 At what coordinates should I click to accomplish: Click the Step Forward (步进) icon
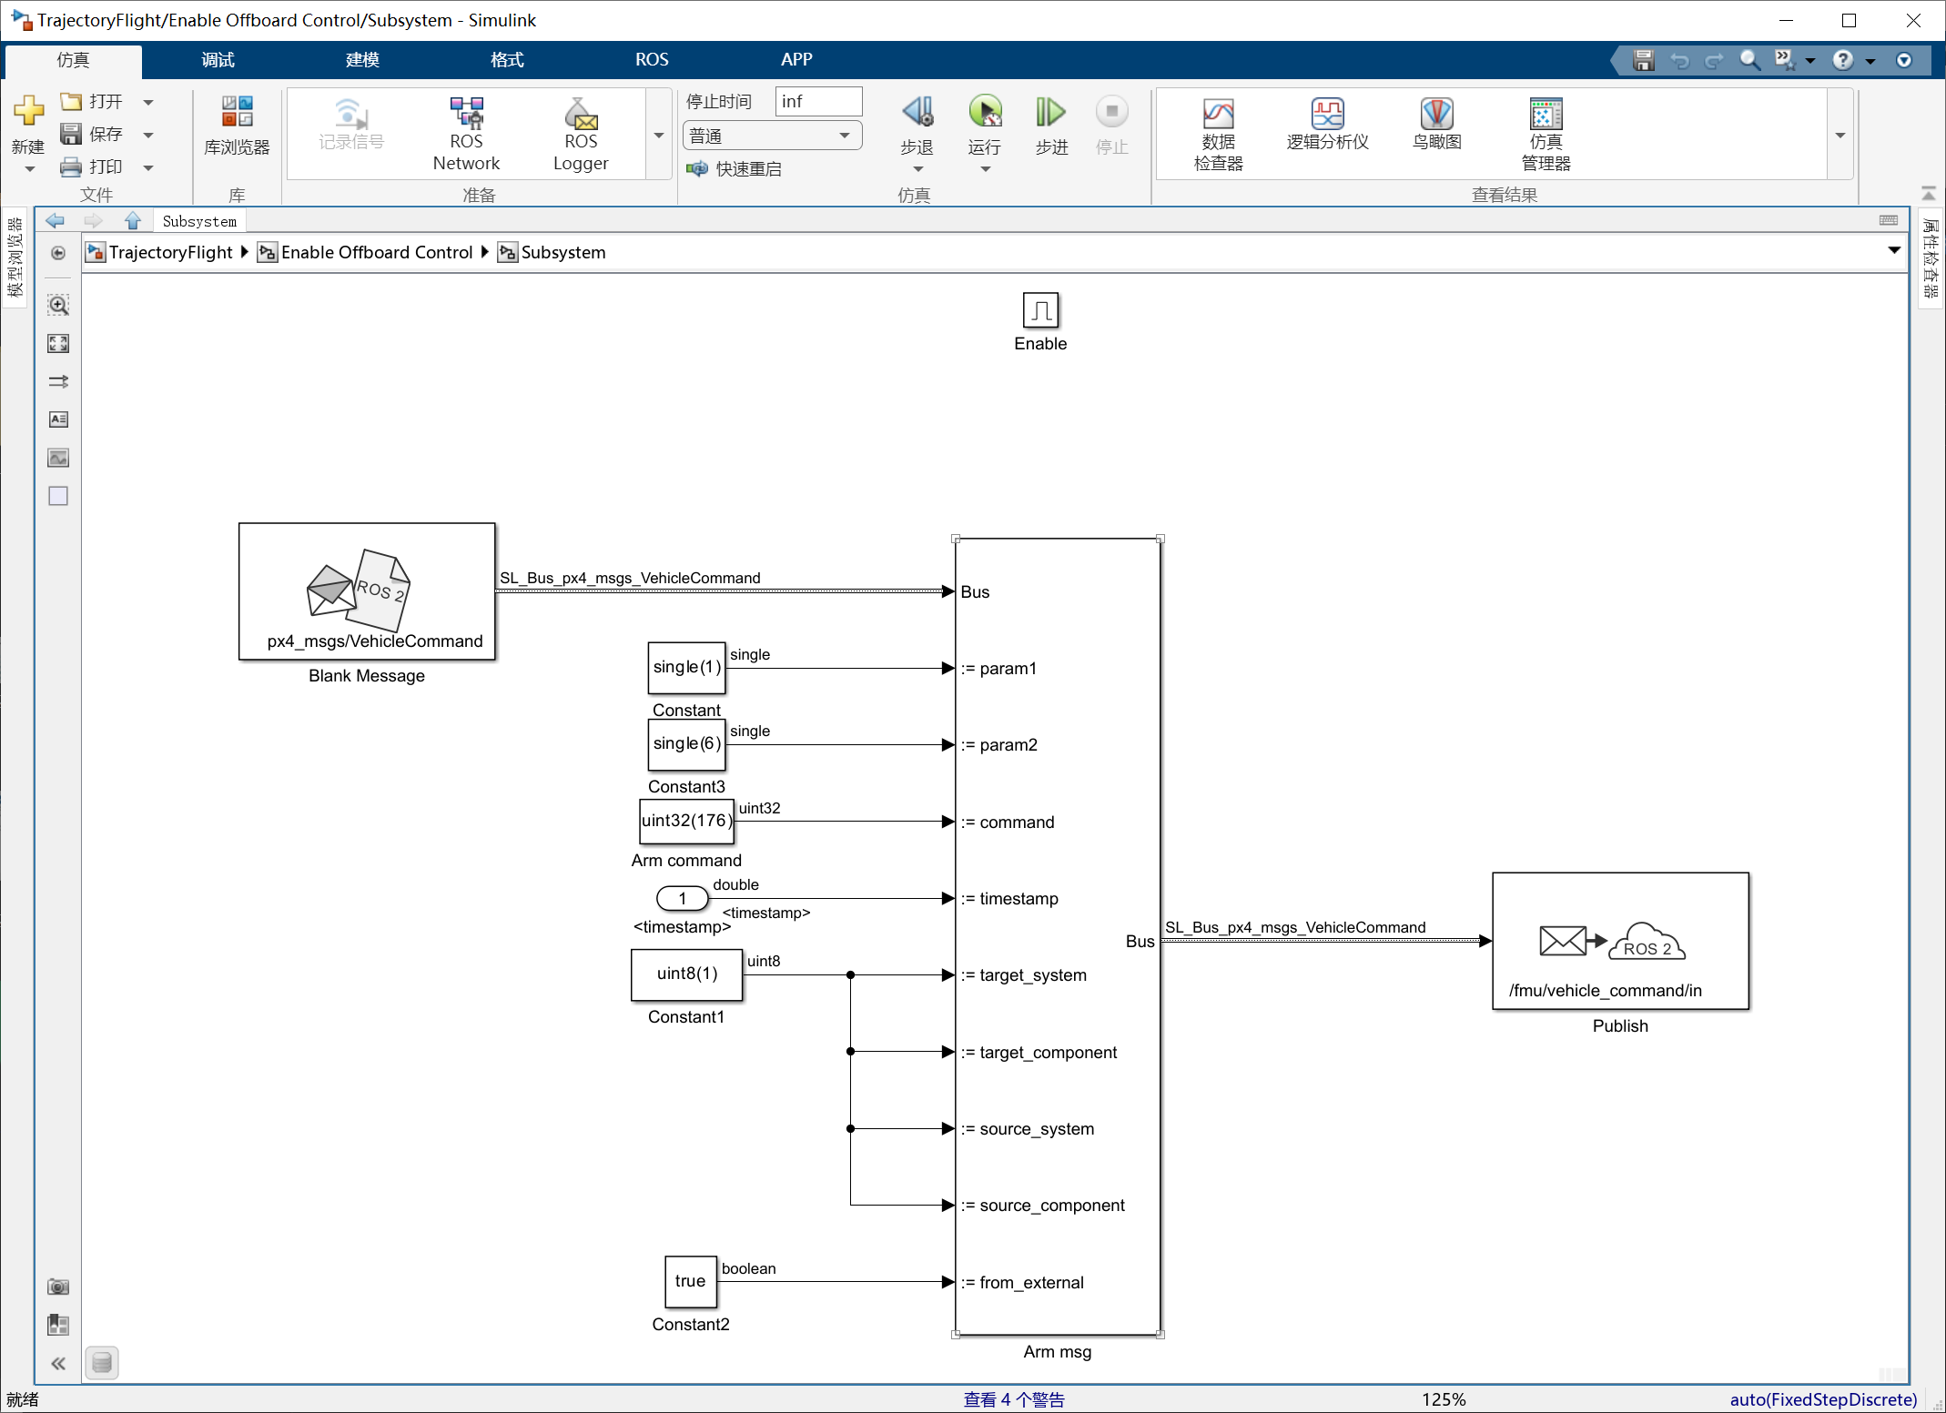(1051, 112)
